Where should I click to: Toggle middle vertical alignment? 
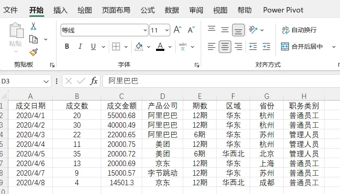pos(225,30)
